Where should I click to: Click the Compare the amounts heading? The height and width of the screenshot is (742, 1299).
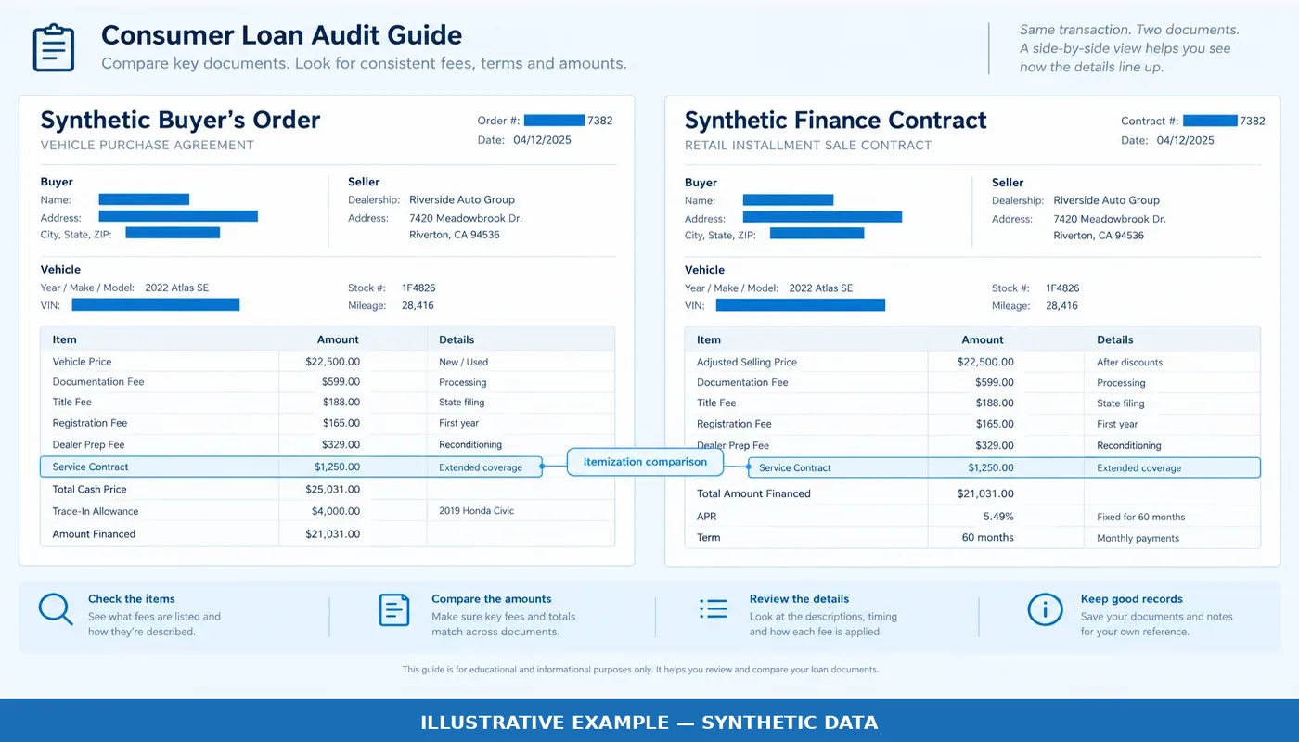click(491, 599)
